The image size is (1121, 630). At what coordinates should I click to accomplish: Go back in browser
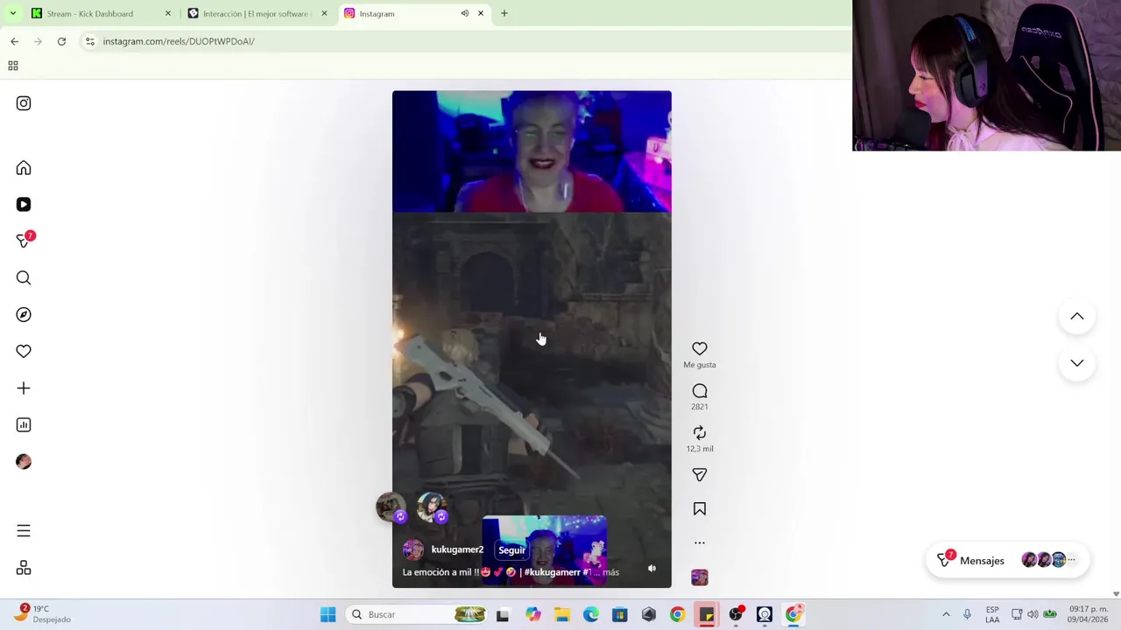(x=14, y=41)
